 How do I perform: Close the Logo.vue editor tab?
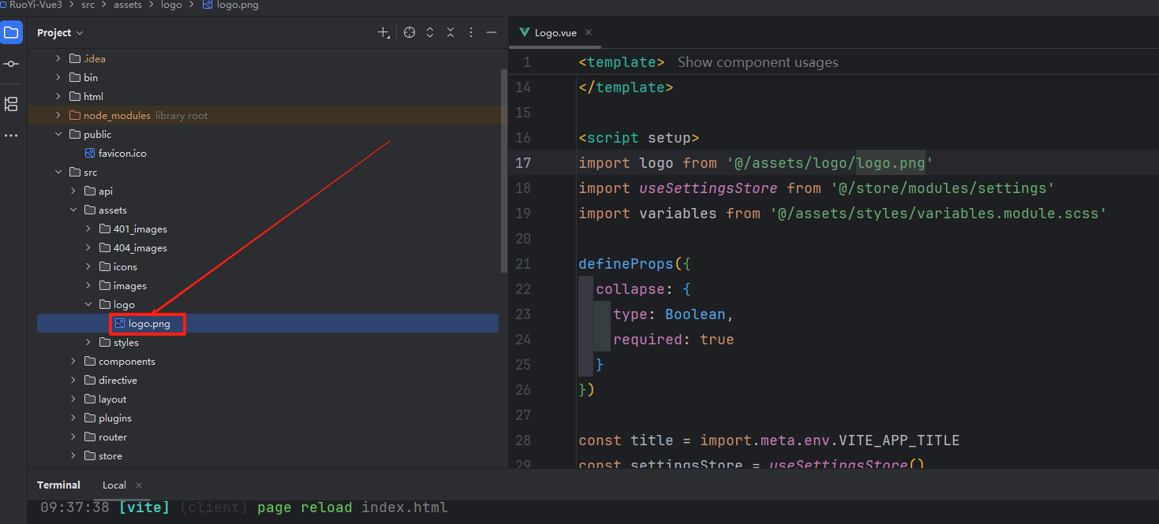coord(589,32)
